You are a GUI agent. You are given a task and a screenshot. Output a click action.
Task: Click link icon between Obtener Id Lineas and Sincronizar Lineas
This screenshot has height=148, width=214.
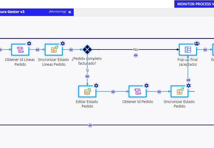[38, 50]
